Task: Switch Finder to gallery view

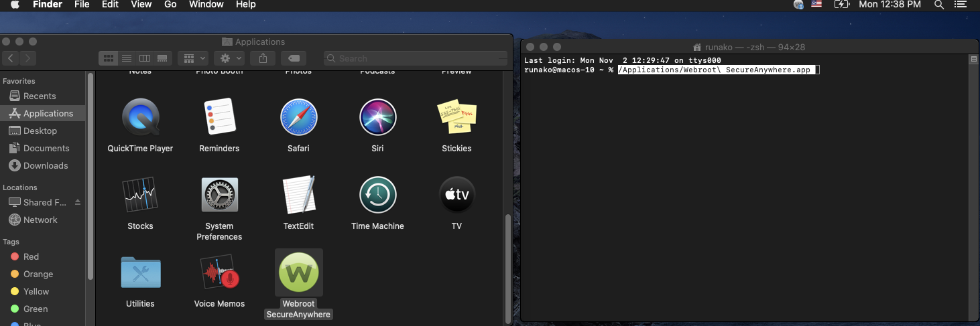Action: 162,58
